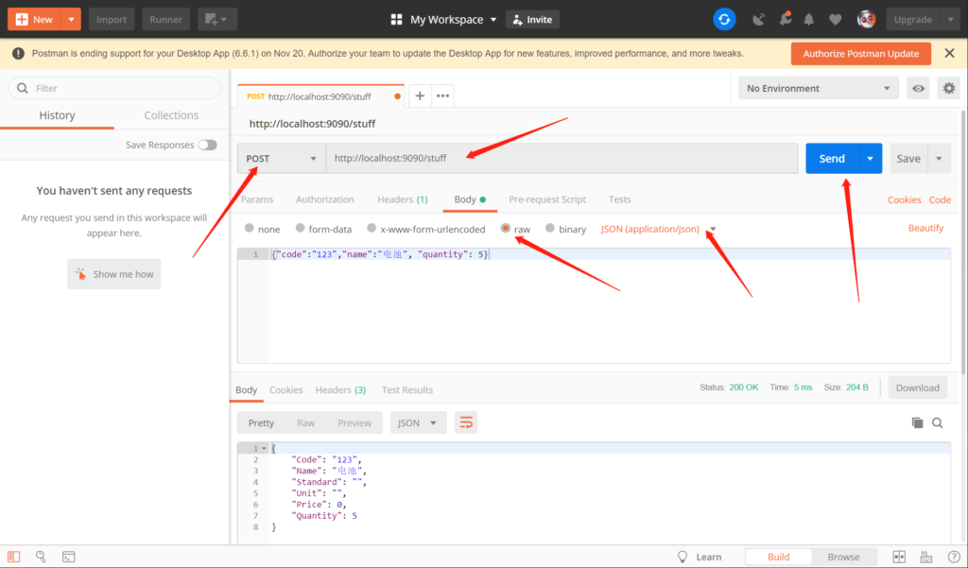The width and height of the screenshot is (968, 568).
Task: Open the response format JSON dropdown
Action: 418,422
